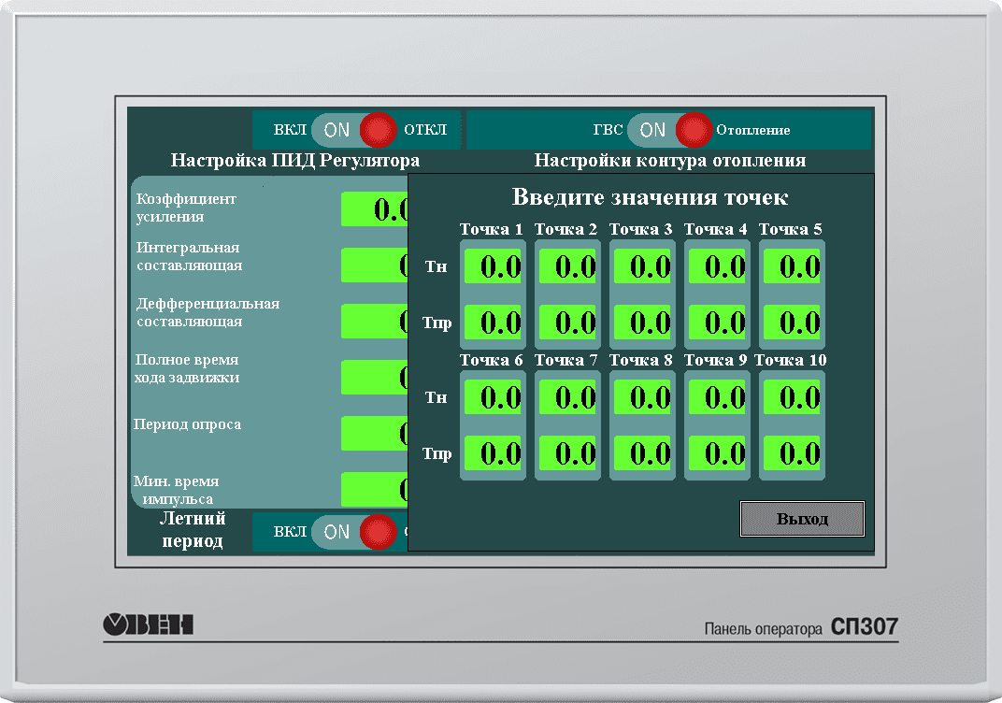Screen dimensions: 1002x703
Task: Tap the Тпр field for Точка 7
Action: tap(567, 453)
